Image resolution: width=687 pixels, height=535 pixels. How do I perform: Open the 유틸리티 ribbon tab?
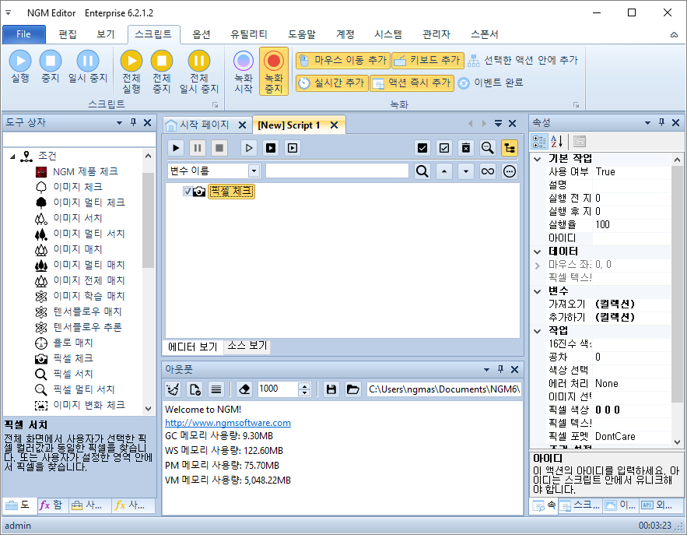point(248,34)
